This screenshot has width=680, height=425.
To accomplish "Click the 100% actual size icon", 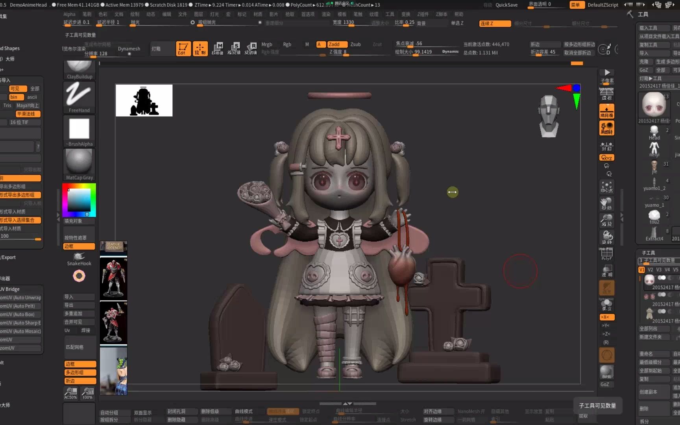I will click(x=87, y=393).
